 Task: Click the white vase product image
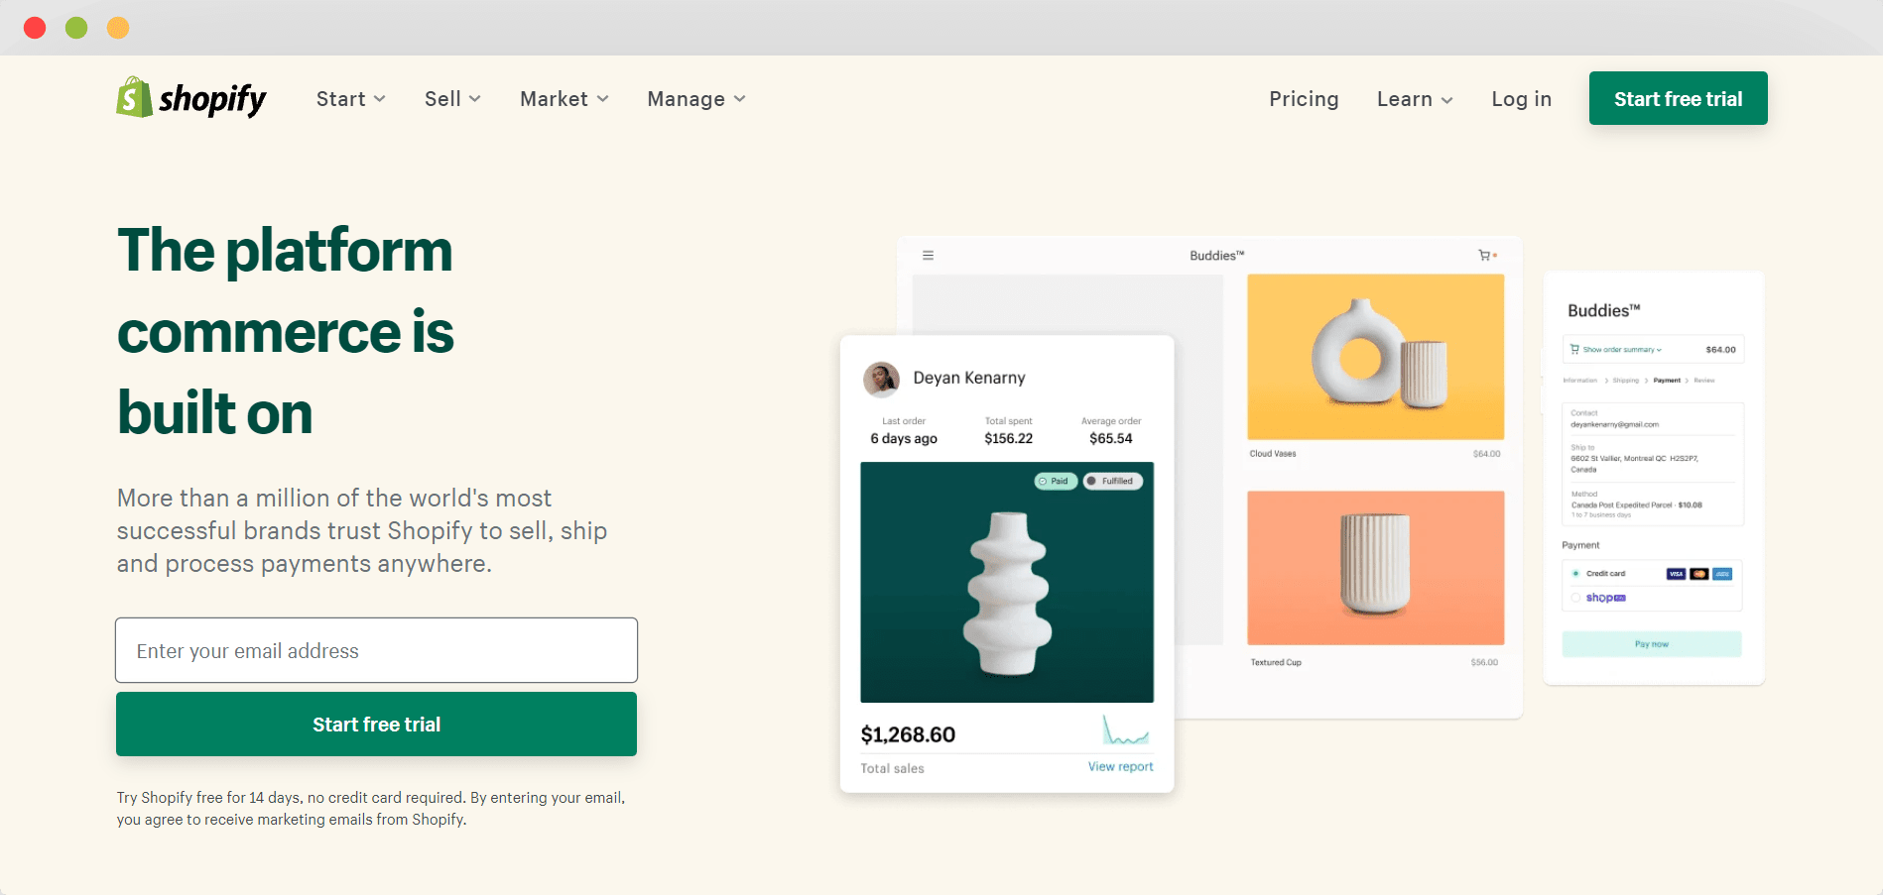click(x=1007, y=582)
